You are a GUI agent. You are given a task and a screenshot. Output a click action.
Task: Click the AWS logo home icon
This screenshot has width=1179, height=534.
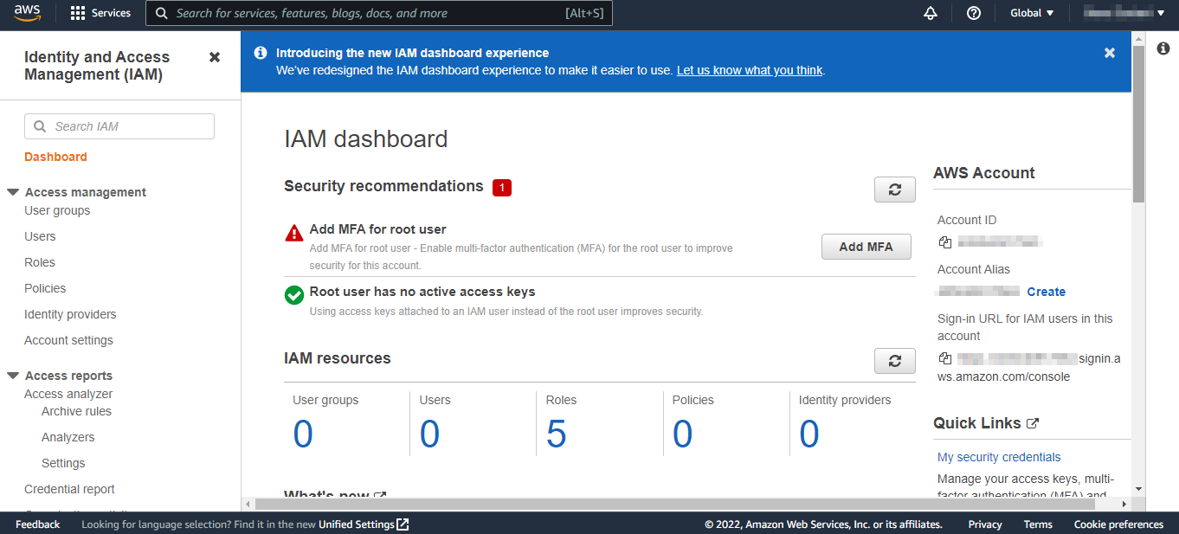click(x=28, y=13)
